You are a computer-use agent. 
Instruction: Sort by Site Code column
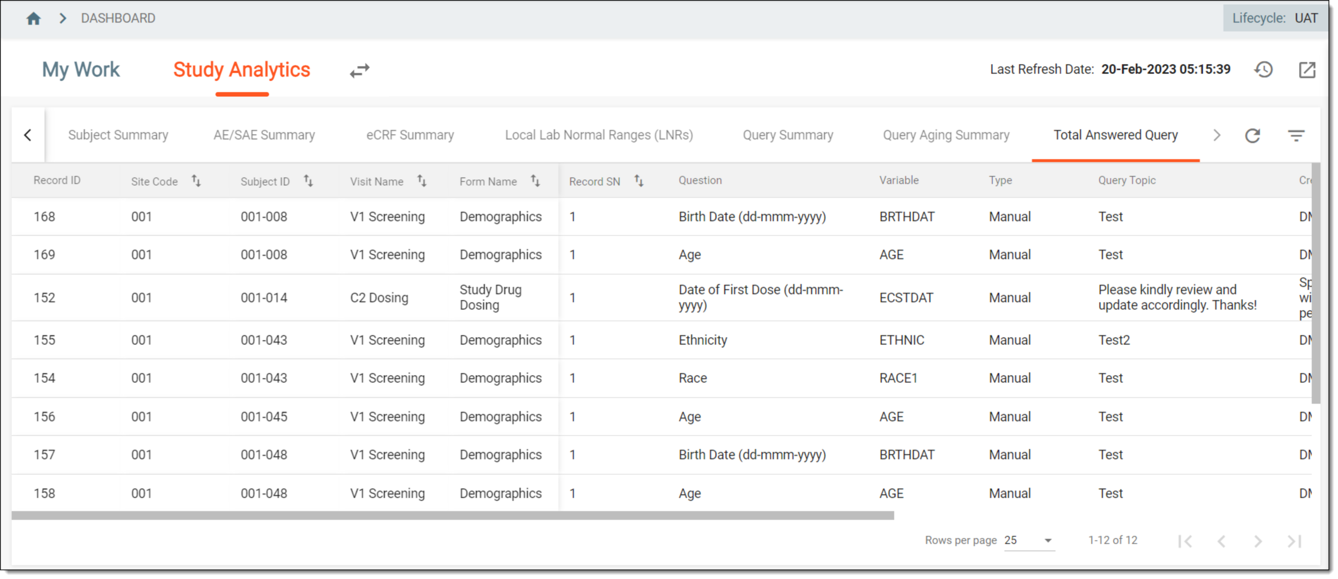196,181
